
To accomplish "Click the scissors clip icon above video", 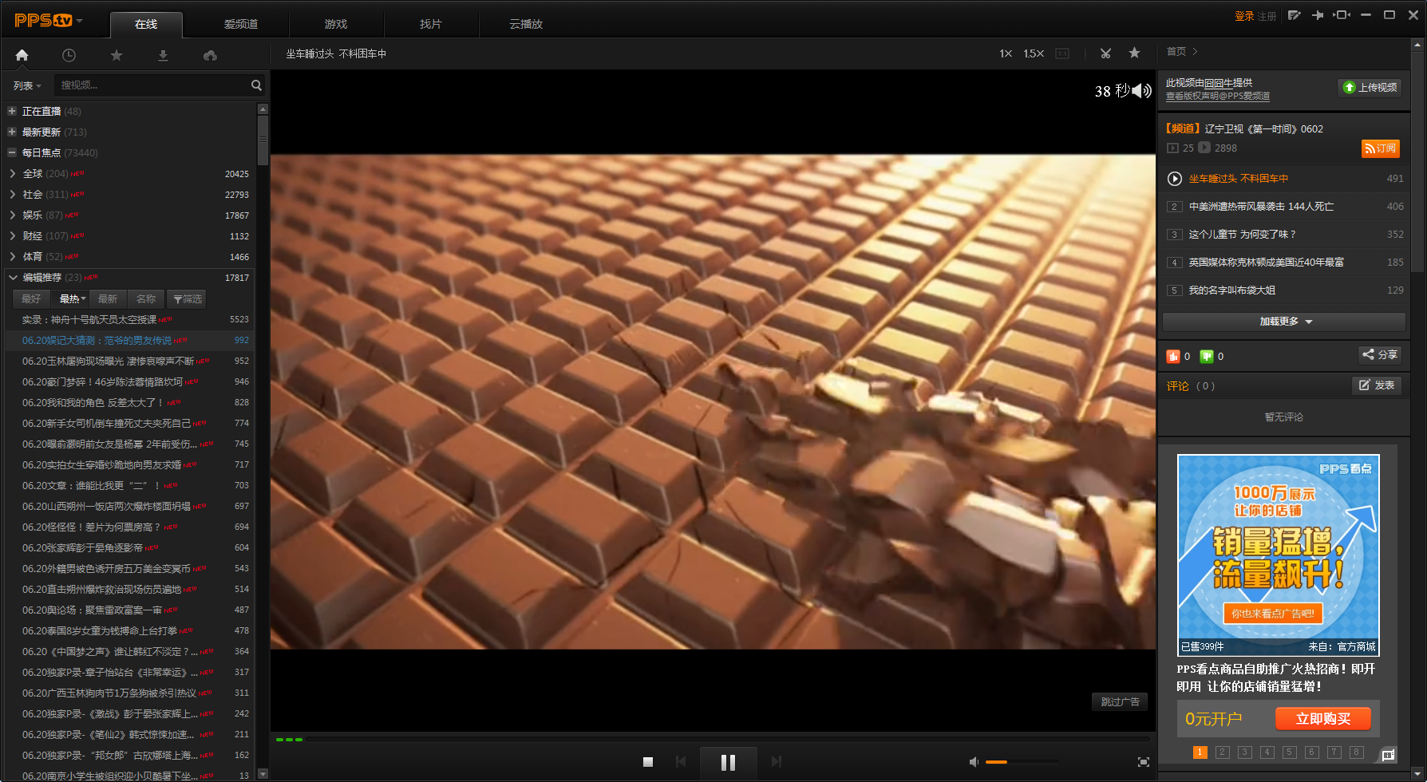I will point(1105,53).
